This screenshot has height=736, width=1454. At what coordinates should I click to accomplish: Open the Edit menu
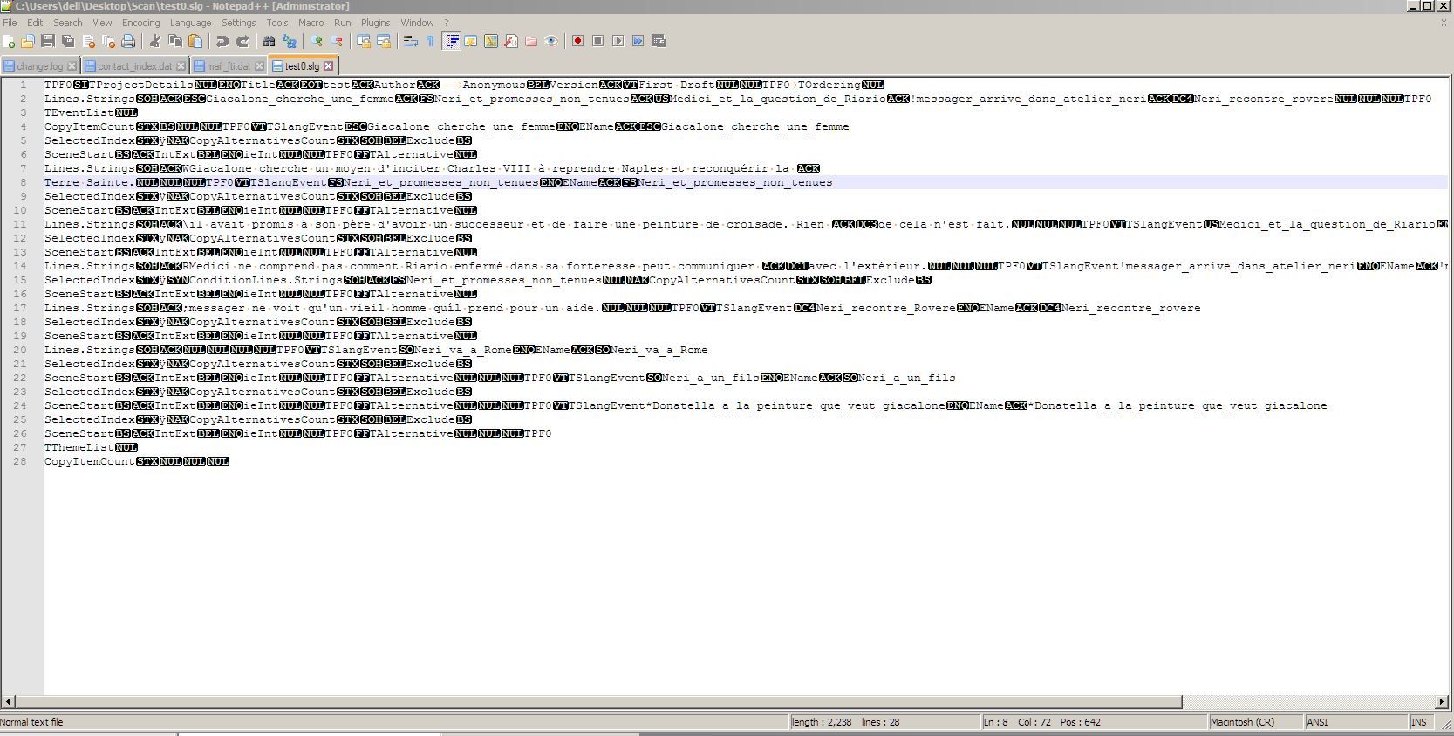(x=35, y=23)
